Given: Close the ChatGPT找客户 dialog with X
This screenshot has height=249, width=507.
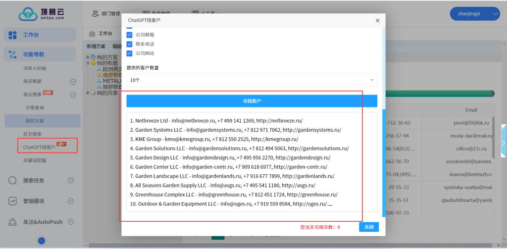Looking at the screenshot, I should (x=377, y=21).
